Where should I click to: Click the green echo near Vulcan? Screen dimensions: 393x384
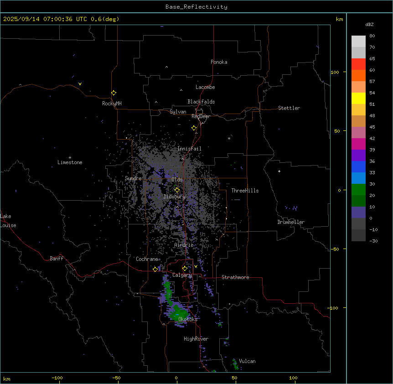click(235, 364)
